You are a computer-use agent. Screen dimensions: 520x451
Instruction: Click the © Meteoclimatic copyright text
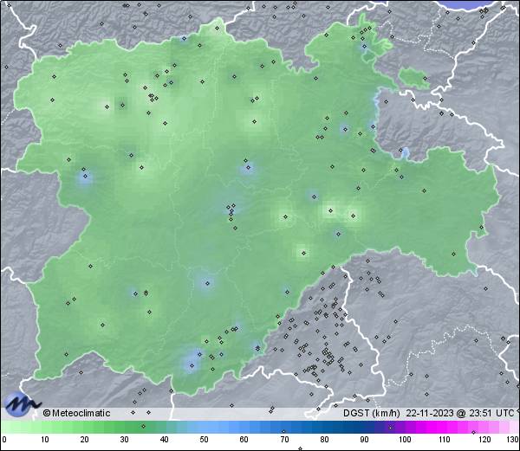77,413
